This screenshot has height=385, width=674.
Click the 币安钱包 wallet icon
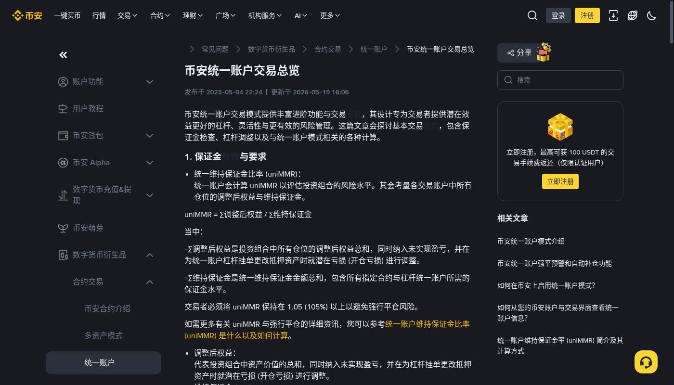click(x=63, y=136)
